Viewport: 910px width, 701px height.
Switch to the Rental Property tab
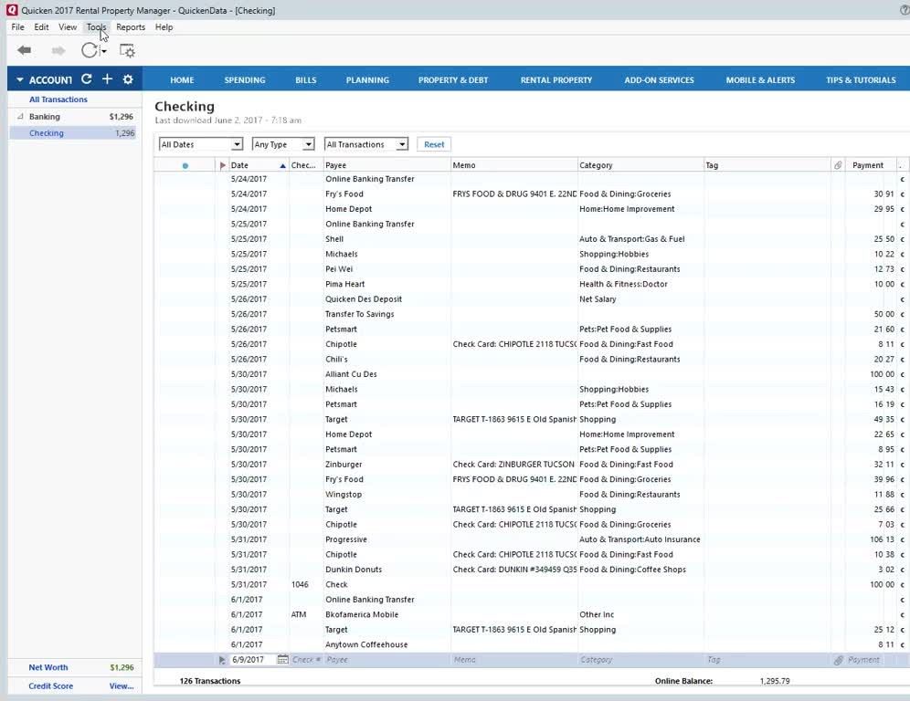click(556, 80)
